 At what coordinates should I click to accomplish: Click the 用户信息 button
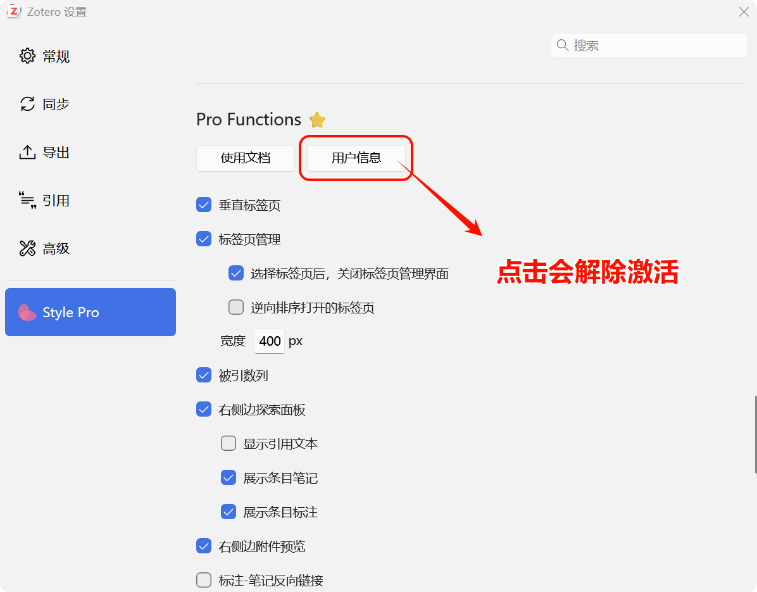coord(356,158)
